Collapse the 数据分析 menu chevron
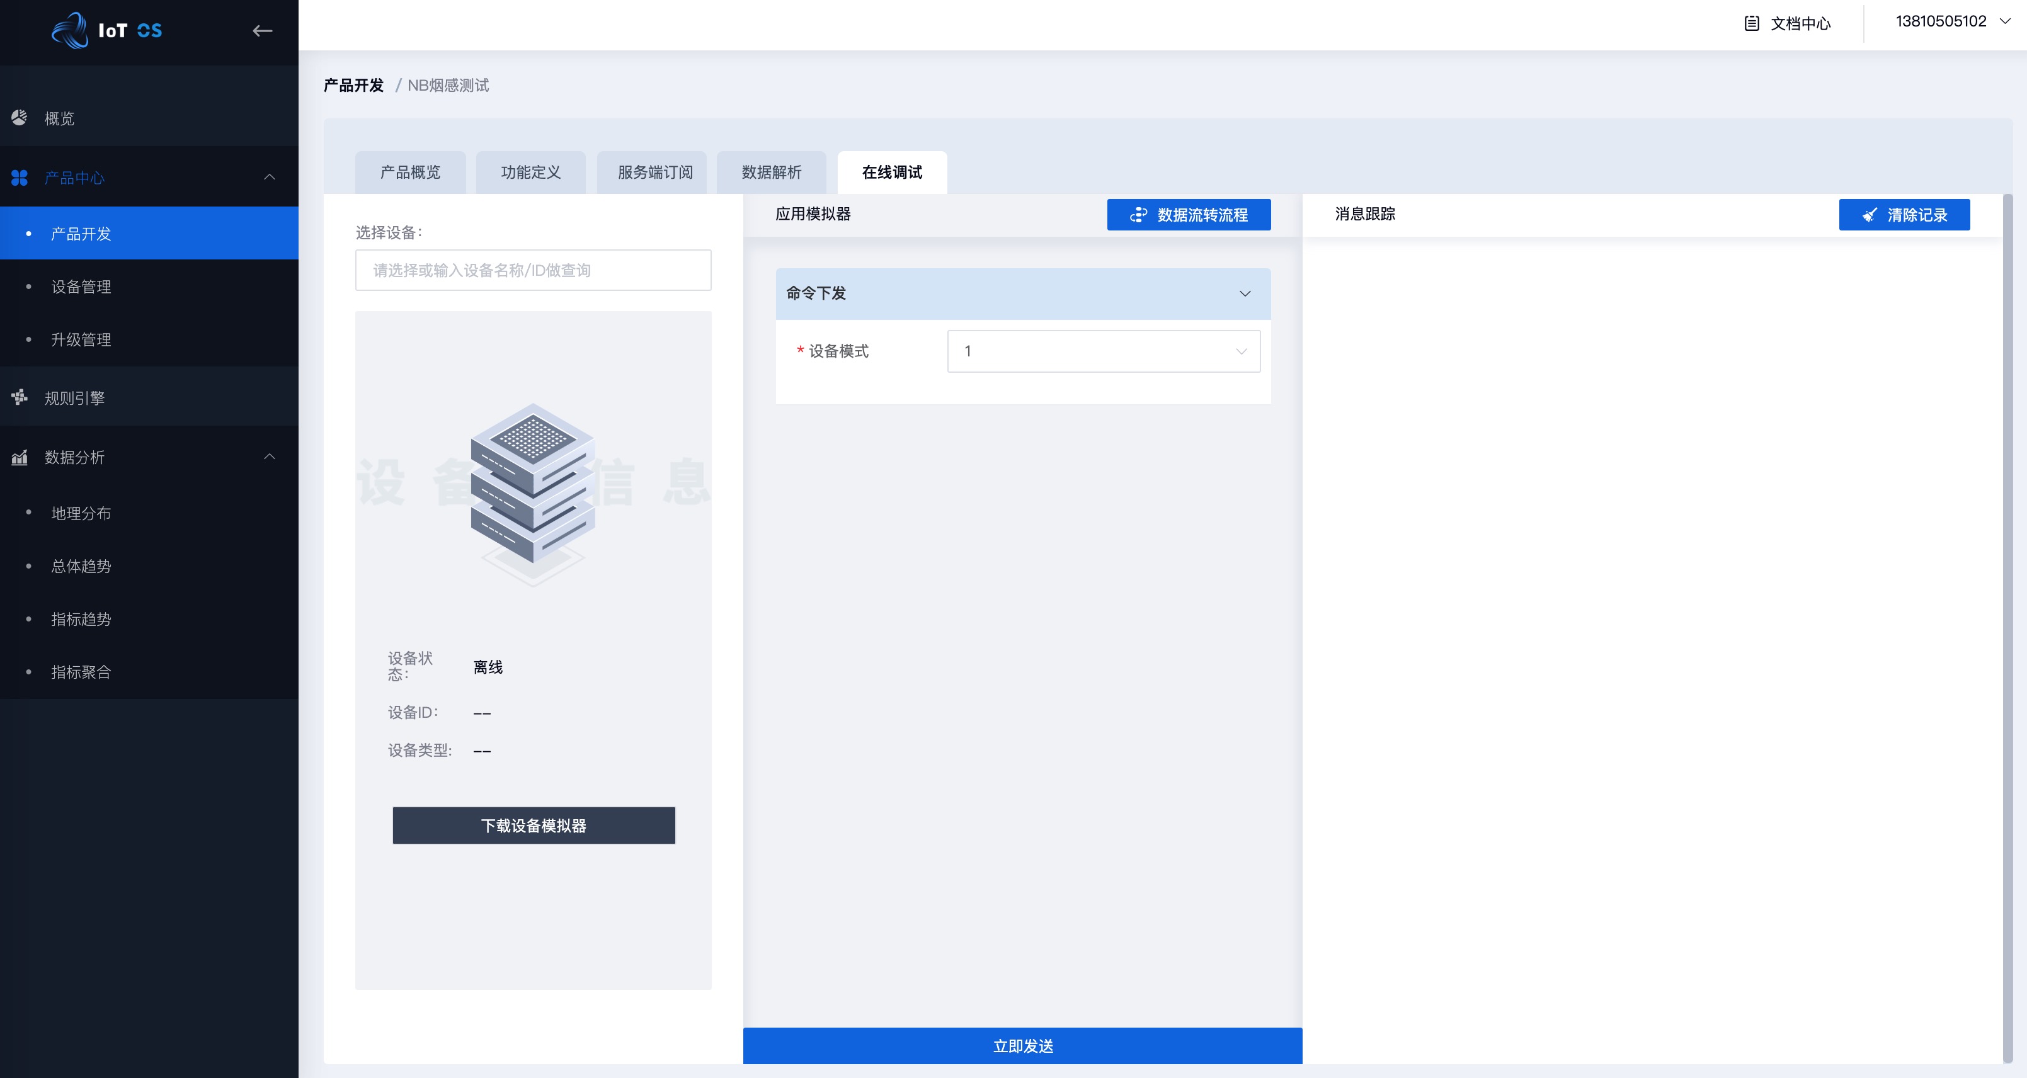This screenshot has width=2027, height=1078. 269,457
